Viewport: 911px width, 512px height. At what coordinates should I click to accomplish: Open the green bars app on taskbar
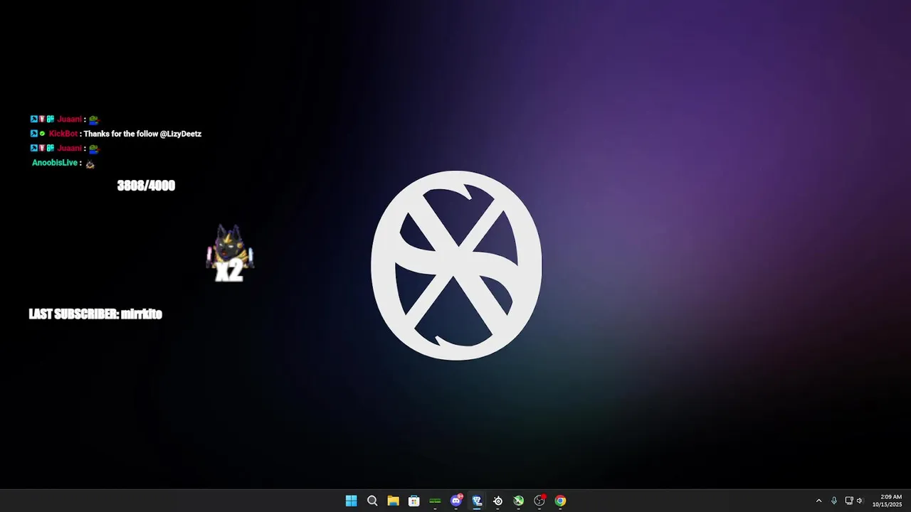[x=435, y=501]
